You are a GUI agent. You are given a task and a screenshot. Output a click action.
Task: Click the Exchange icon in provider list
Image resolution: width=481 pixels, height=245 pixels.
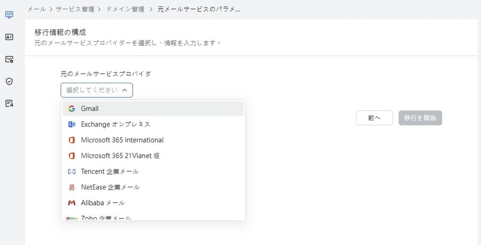pos(72,124)
